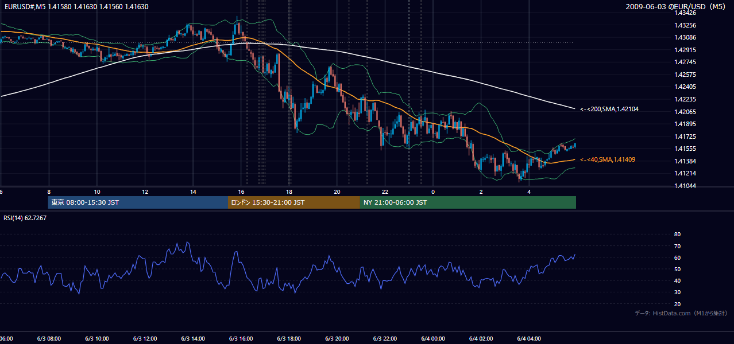Click price axis value 1.42065
This screenshot has width=734, height=344.
685,112
